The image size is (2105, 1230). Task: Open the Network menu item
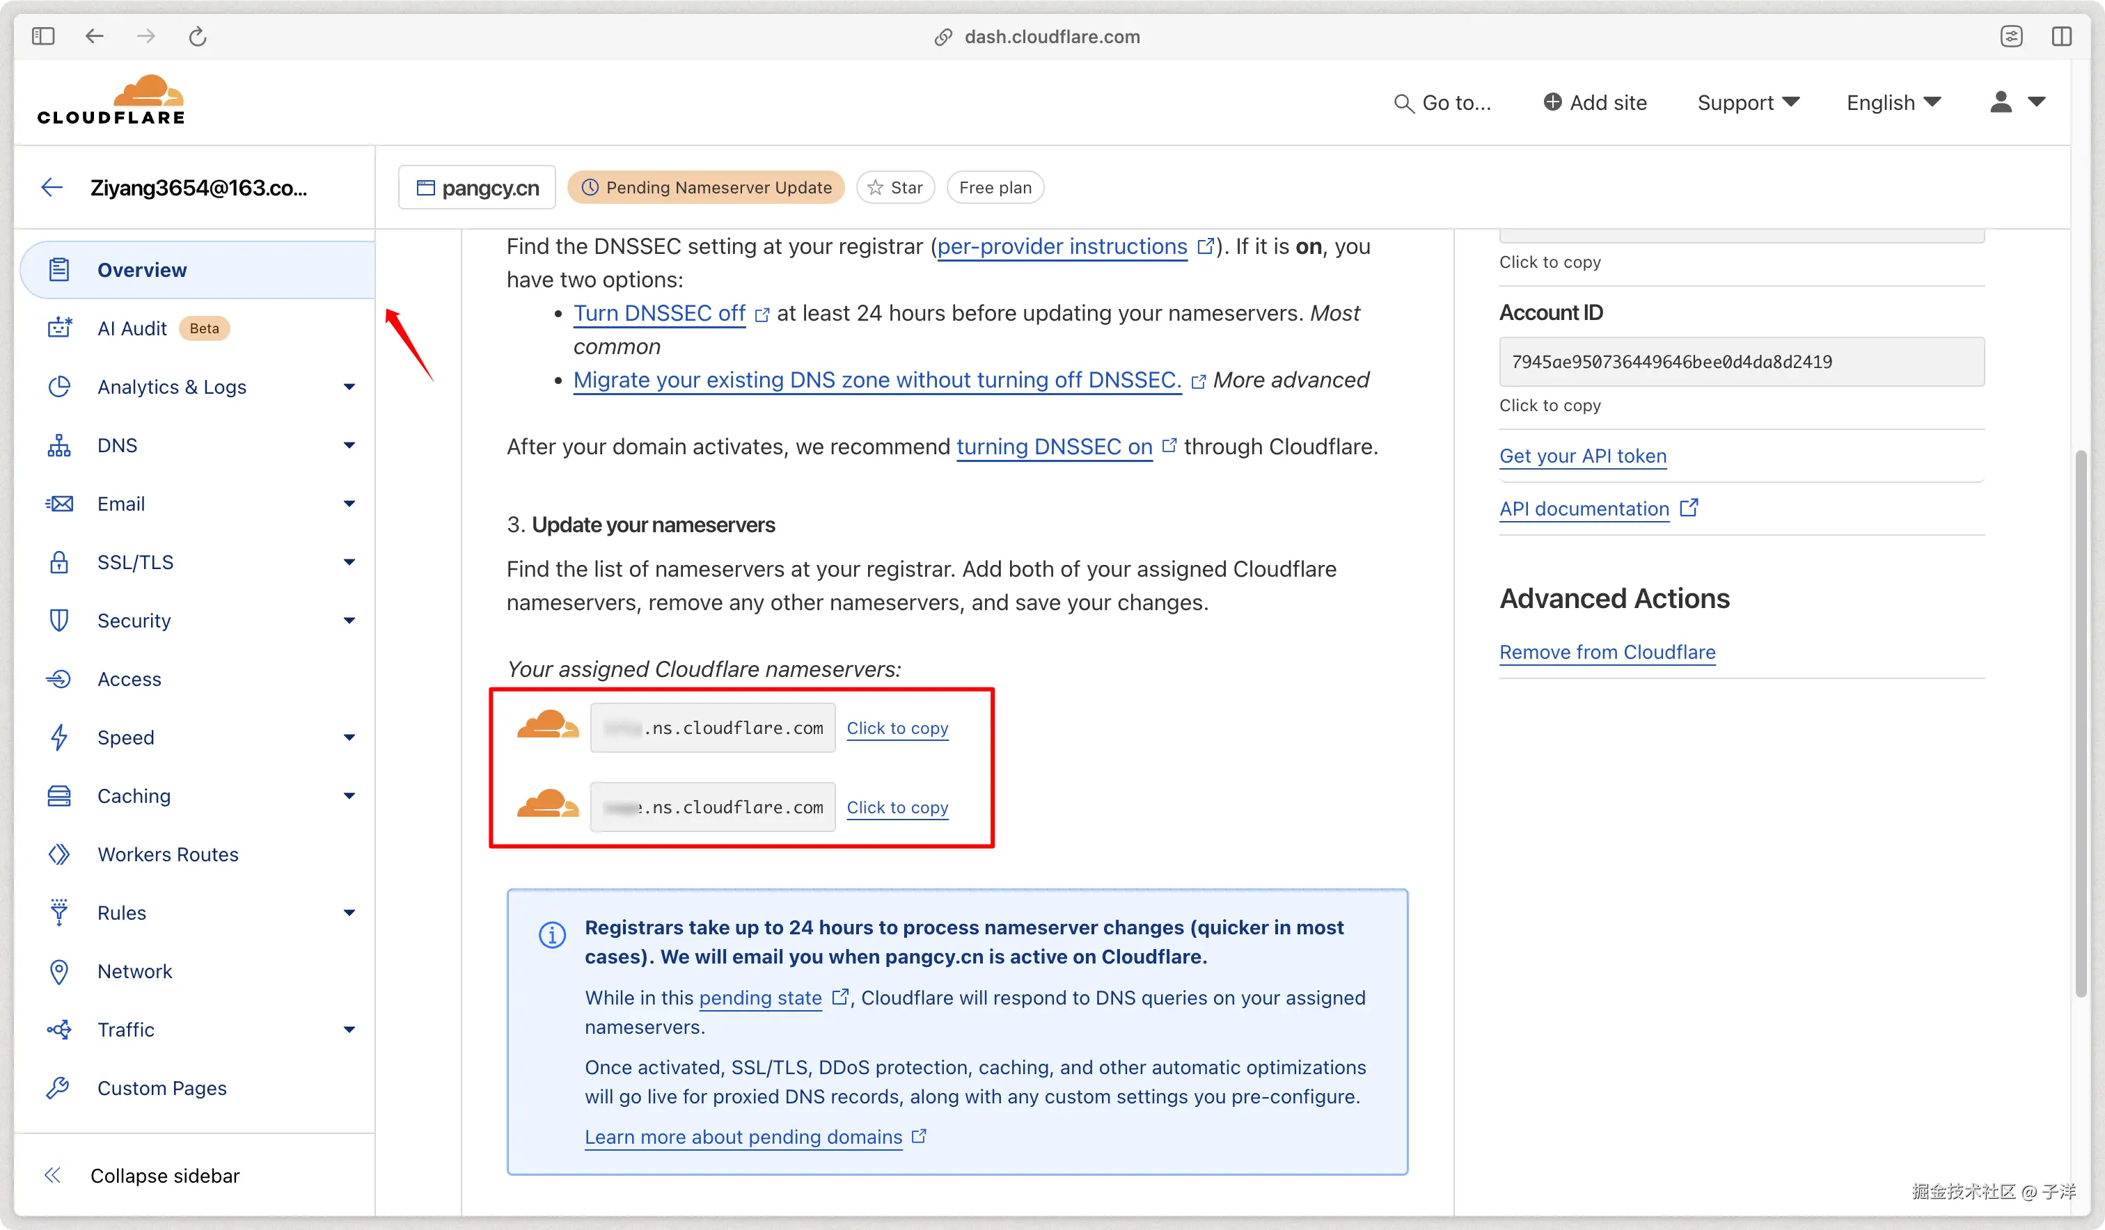pyautogui.click(x=134, y=971)
